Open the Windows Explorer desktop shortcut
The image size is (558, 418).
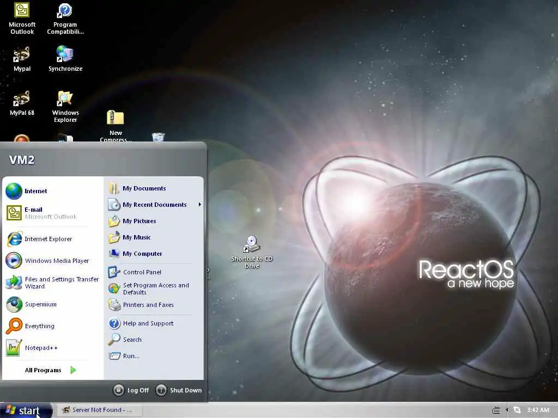[65, 107]
